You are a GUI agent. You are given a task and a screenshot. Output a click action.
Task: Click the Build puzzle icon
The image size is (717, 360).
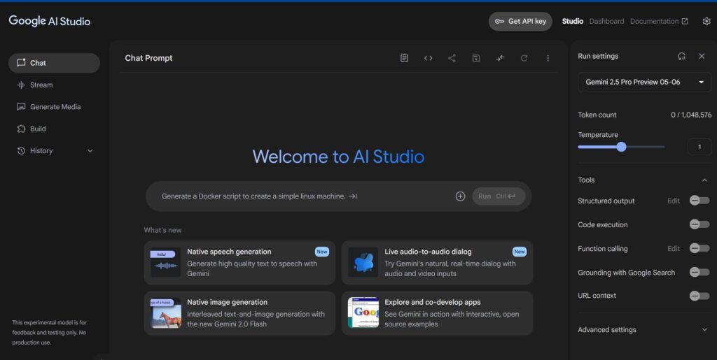pyautogui.click(x=21, y=129)
